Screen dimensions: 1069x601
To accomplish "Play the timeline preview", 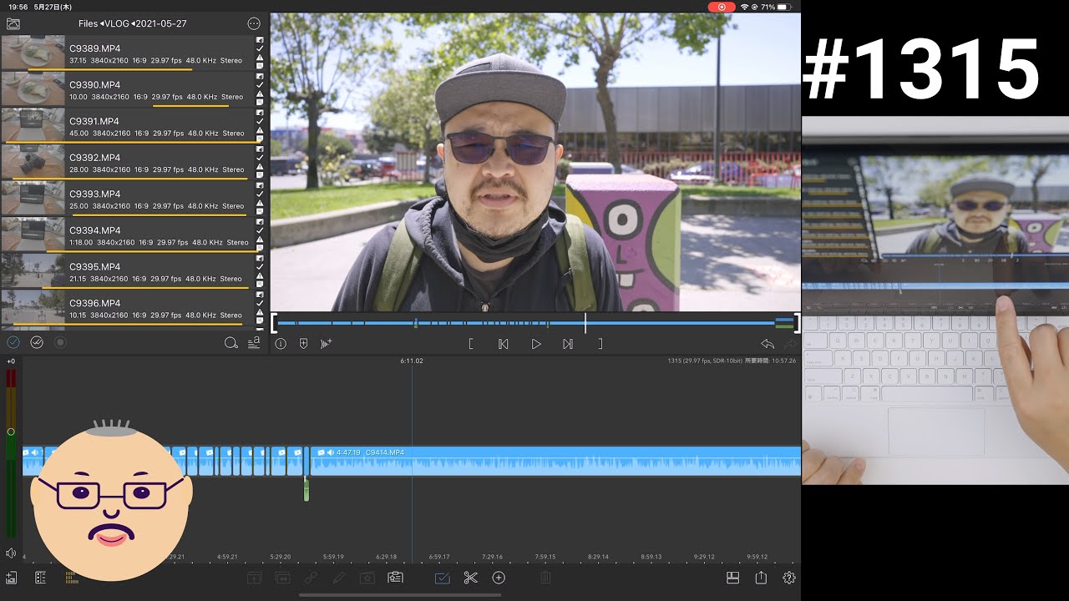I will (x=536, y=344).
